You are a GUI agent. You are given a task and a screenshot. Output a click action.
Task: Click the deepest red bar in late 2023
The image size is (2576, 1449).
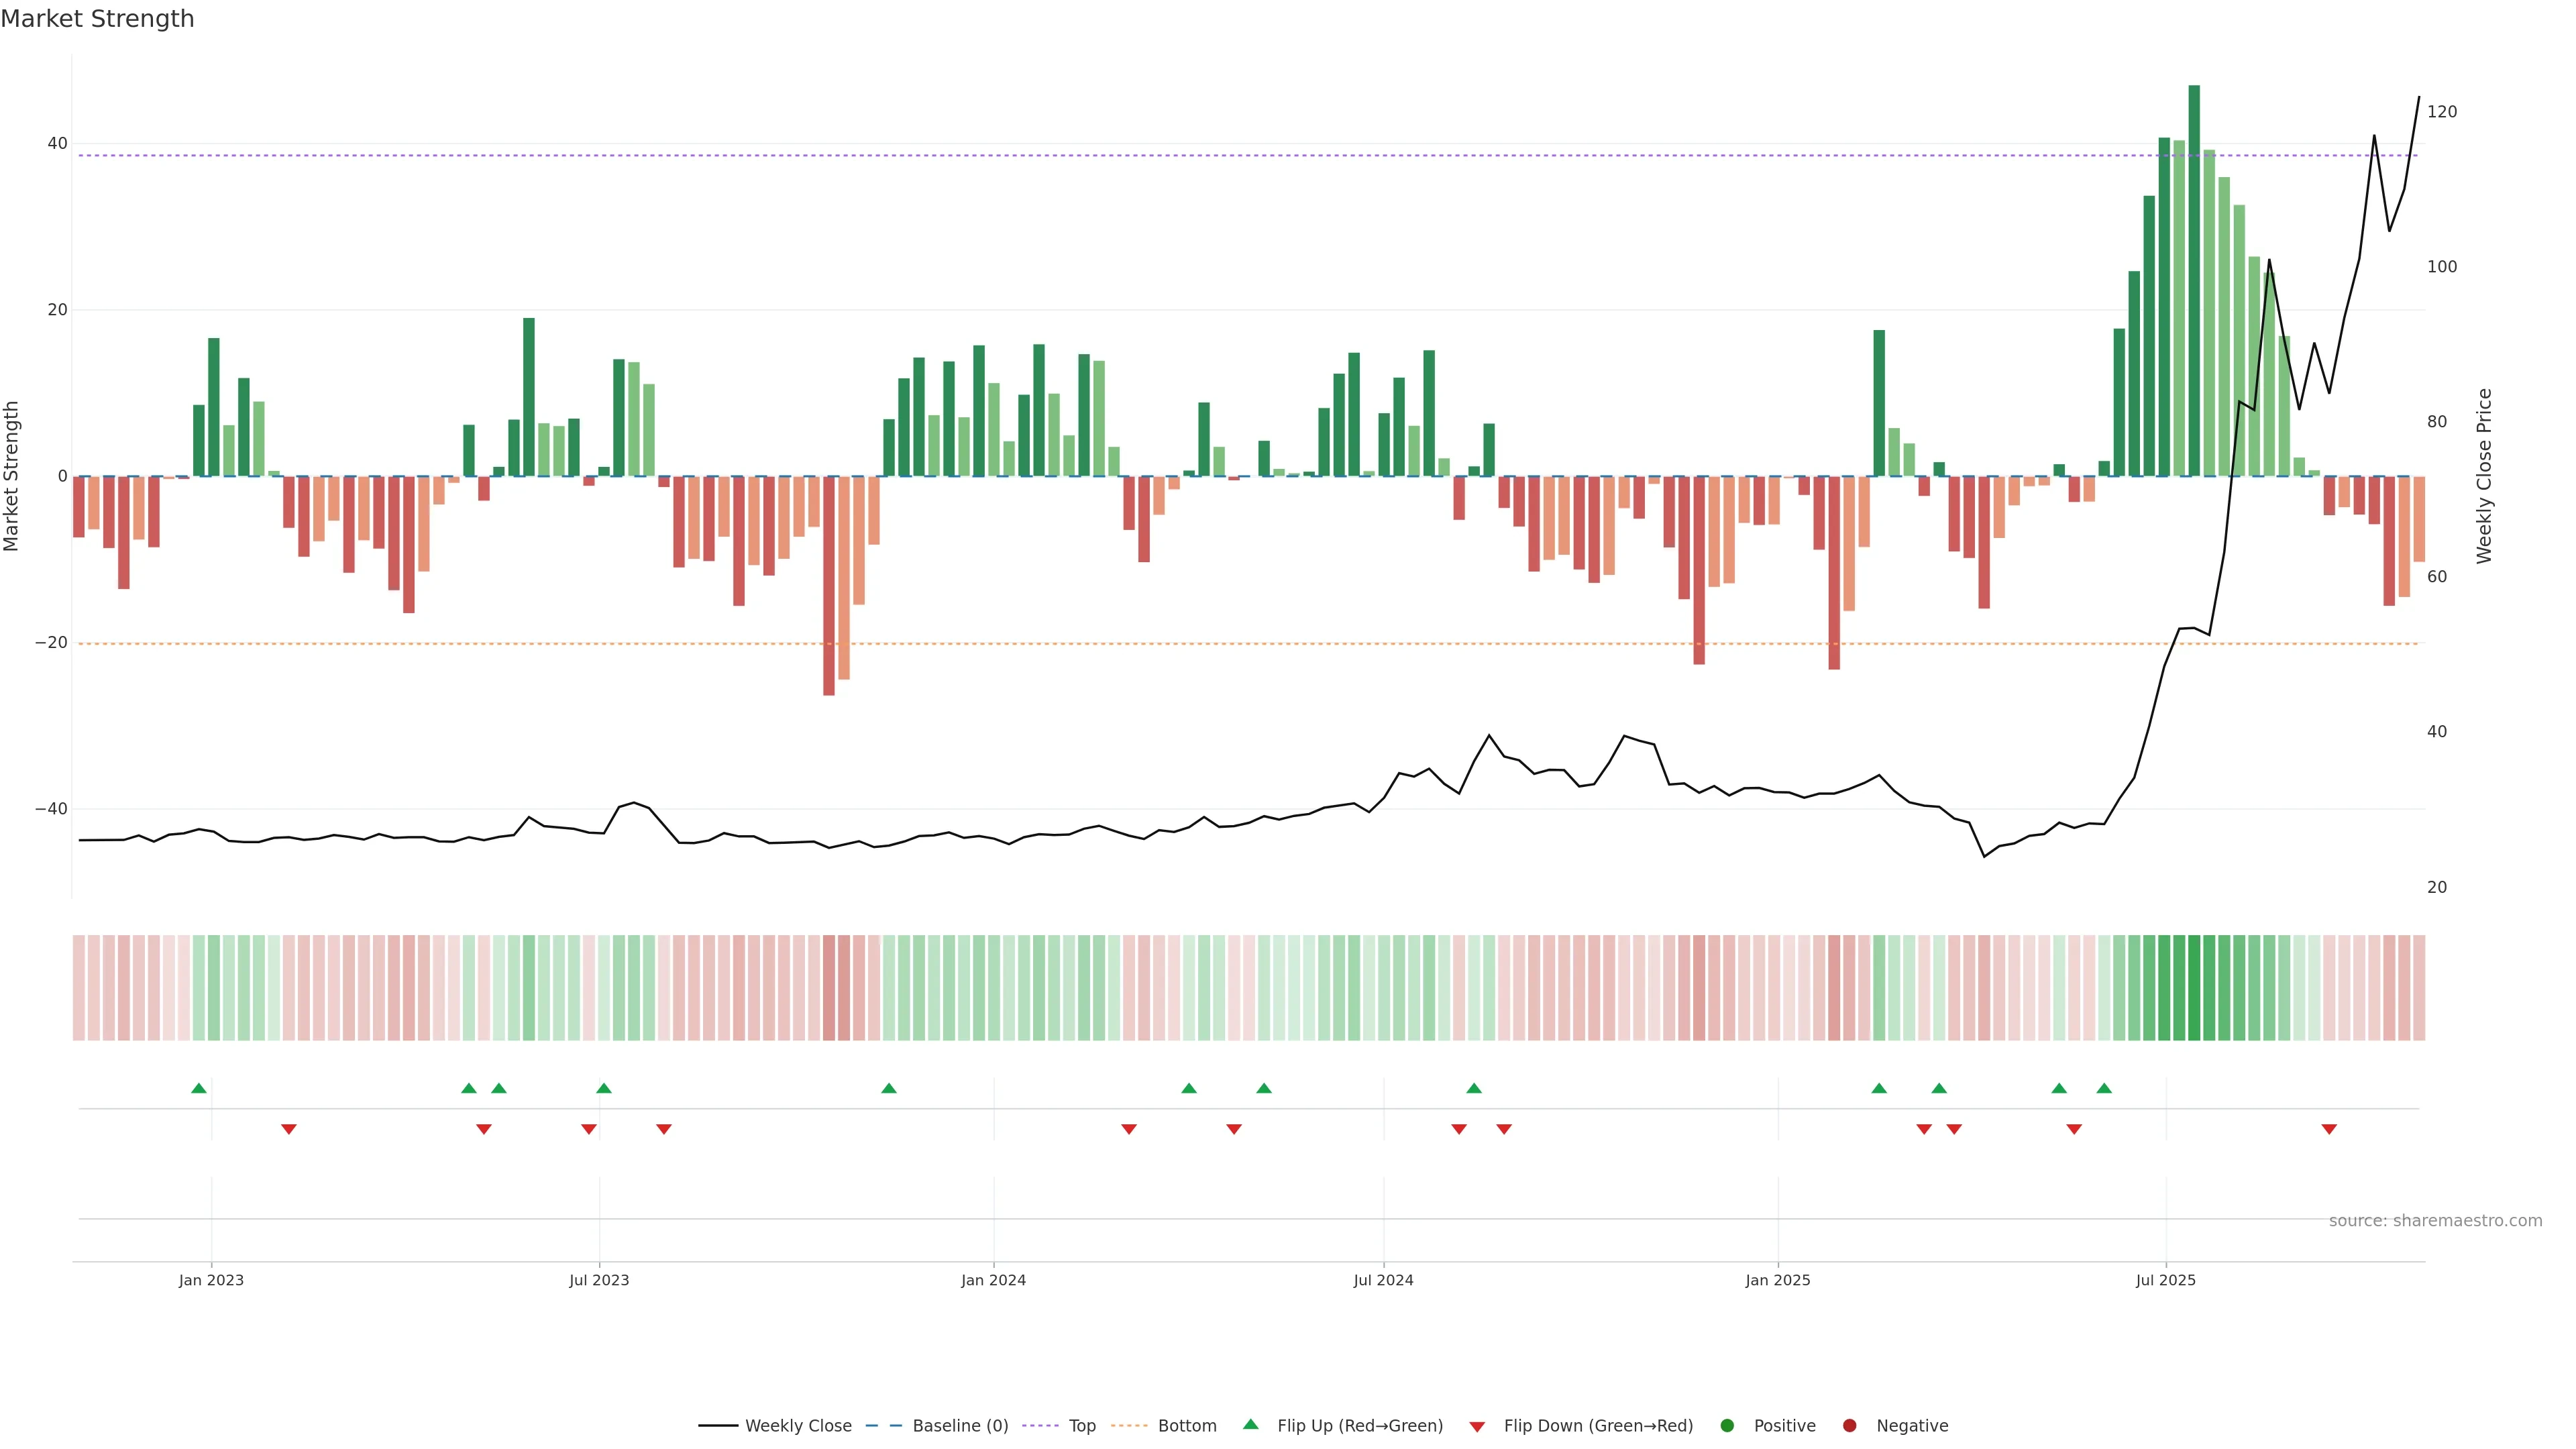[829, 585]
